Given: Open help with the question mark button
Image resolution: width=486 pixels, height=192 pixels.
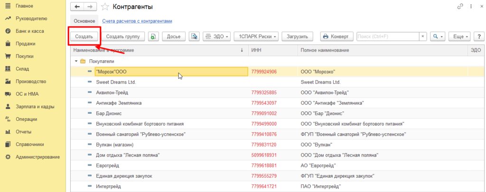Looking at the screenshot, I should pos(478,37).
